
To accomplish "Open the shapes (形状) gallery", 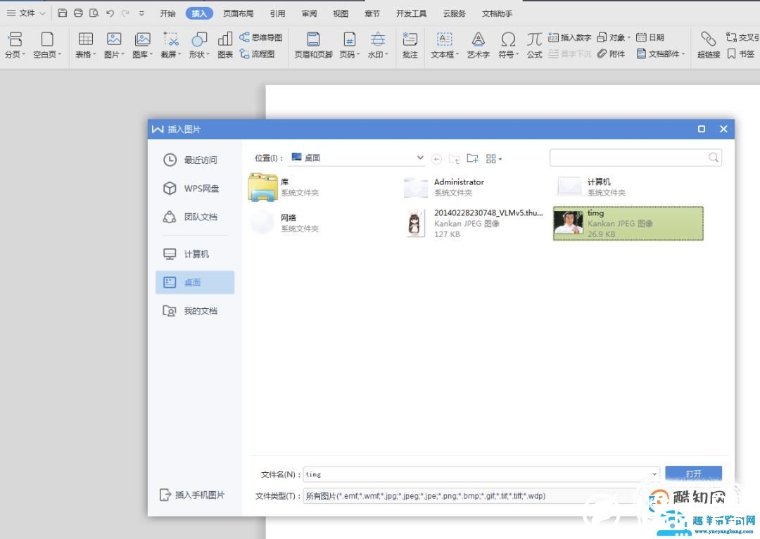I will coord(199,45).
